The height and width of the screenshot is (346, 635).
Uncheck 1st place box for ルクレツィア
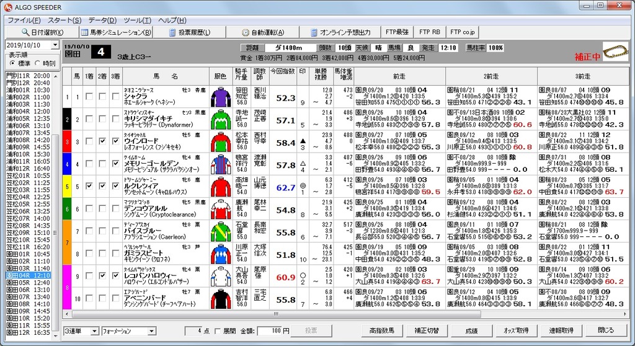click(89, 186)
